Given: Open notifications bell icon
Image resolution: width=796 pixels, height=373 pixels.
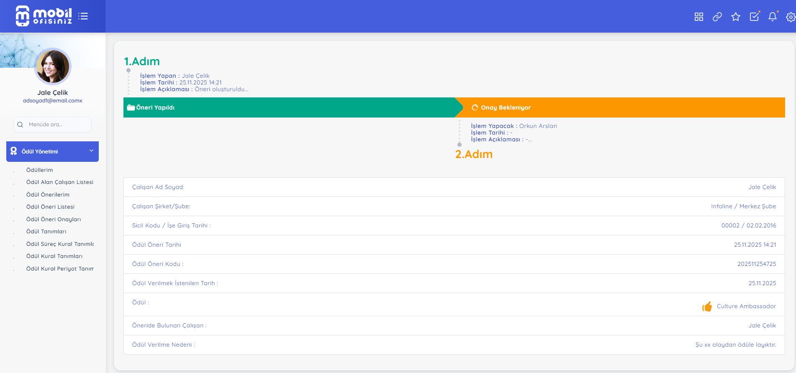Looking at the screenshot, I should (x=773, y=17).
